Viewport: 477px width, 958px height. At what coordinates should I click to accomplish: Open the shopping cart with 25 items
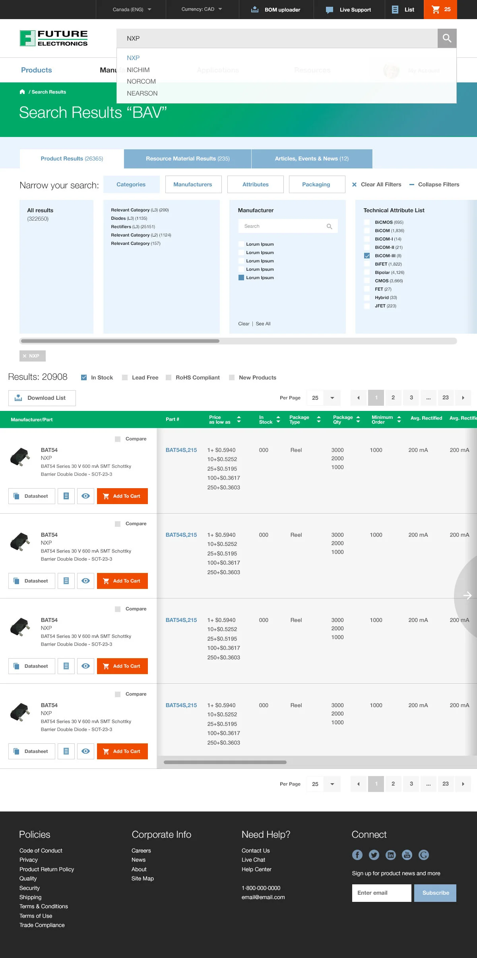click(x=440, y=10)
